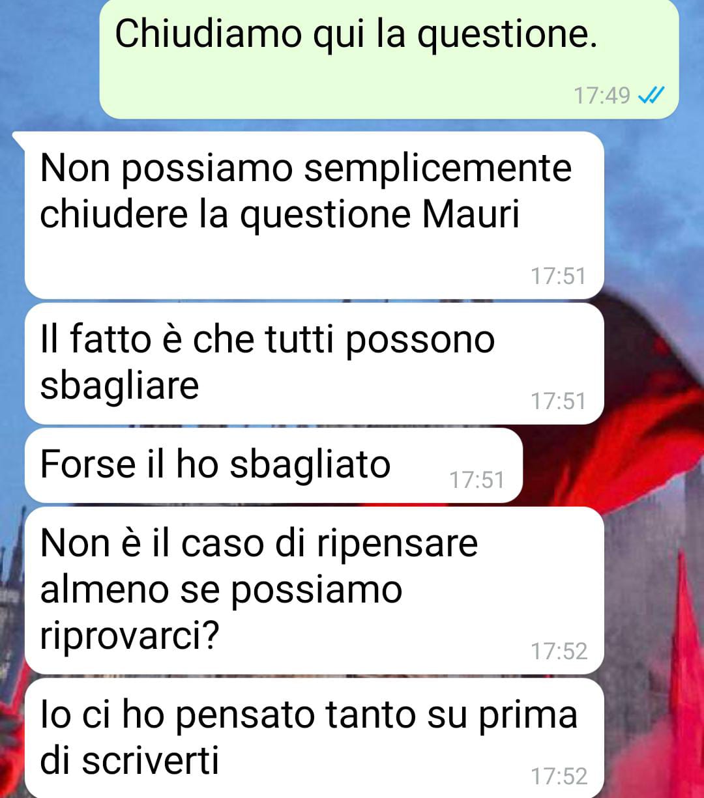Select the "Il fatto è che tutti possono" message
The height and width of the screenshot is (798, 704).
[314, 363]
